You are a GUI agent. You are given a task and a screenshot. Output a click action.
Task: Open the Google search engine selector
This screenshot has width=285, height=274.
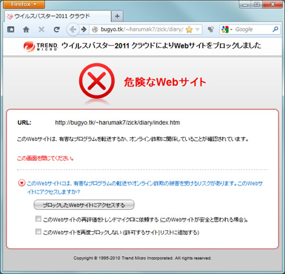(x=227, y=30)
